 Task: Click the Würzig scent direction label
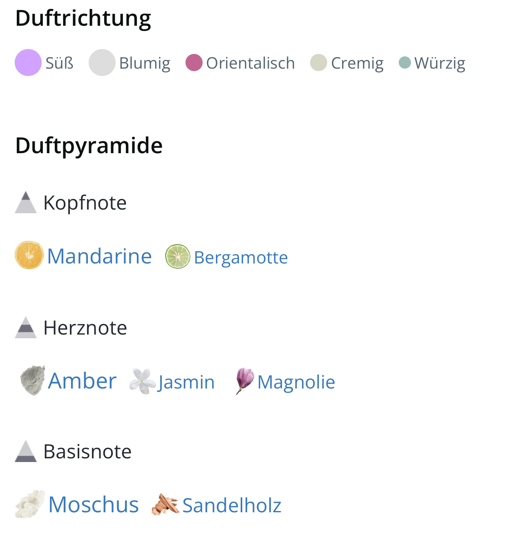coord(440,63)
